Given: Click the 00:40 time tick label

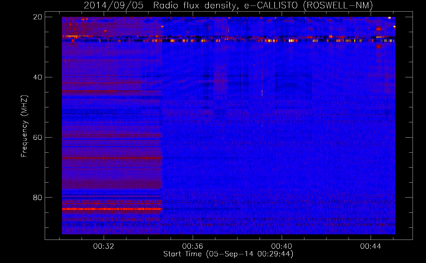Looking at the screenshot, I should (282, 246).
